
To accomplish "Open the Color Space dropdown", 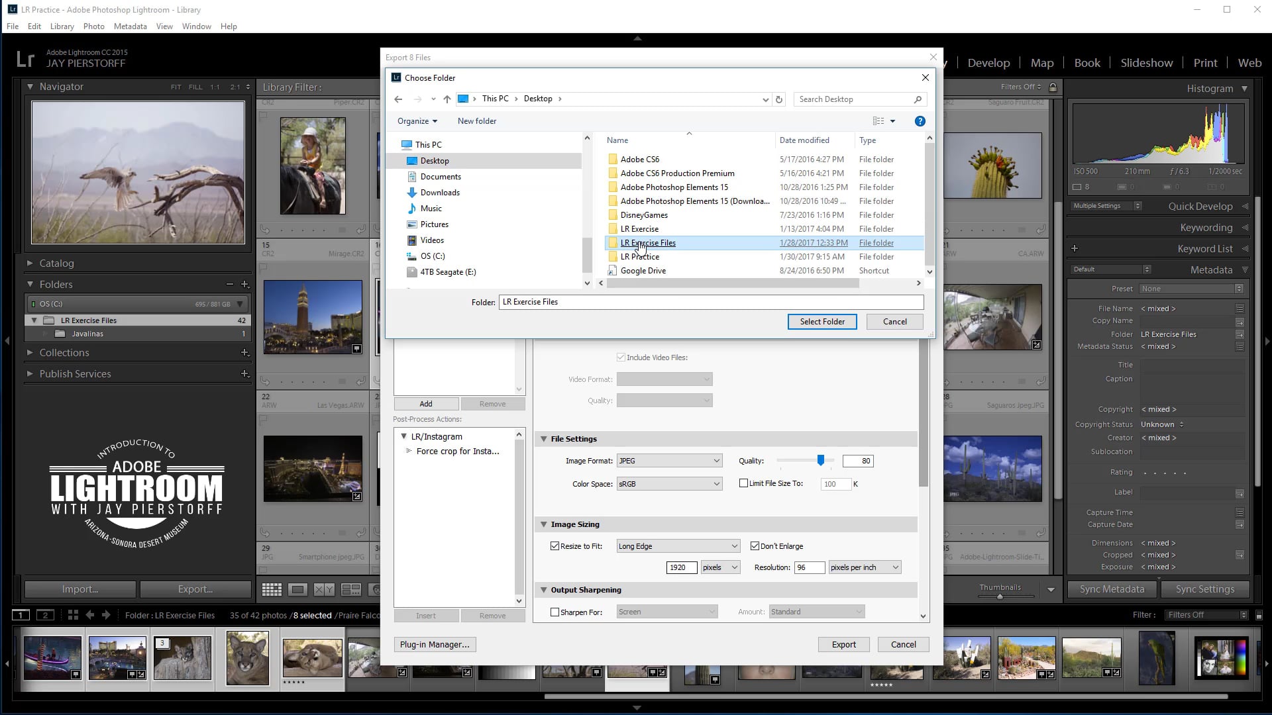I will click(x=668, y=484).
